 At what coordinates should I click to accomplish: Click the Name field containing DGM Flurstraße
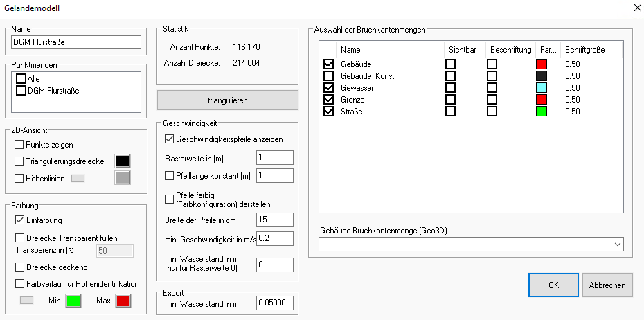click(76, 42)
